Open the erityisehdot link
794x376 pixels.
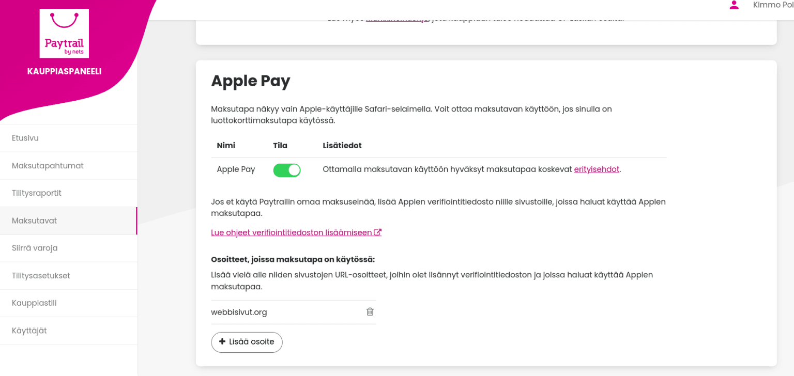point(597,169)
